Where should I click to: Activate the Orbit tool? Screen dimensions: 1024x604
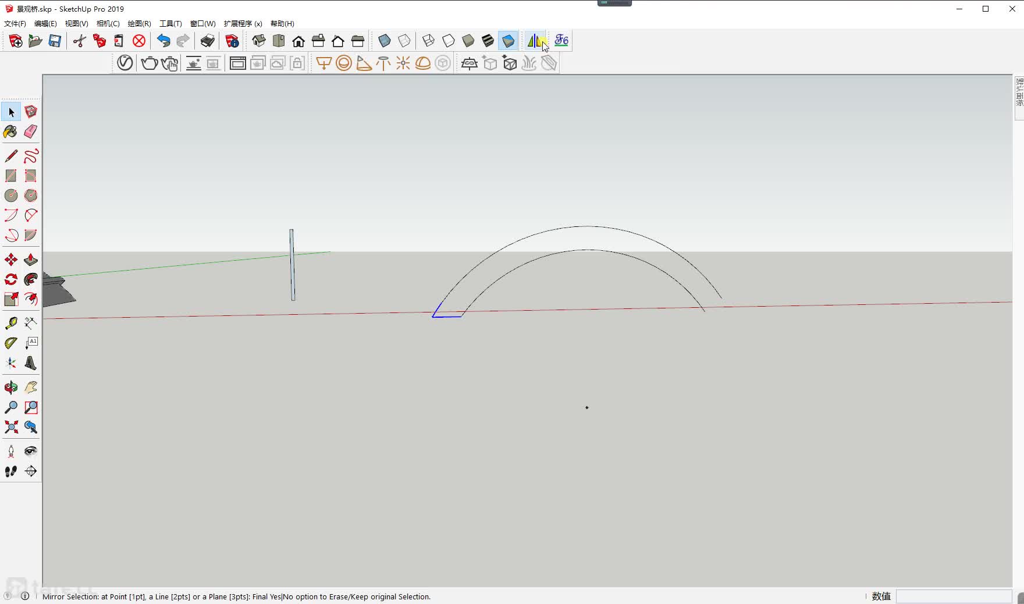point(11,388)
